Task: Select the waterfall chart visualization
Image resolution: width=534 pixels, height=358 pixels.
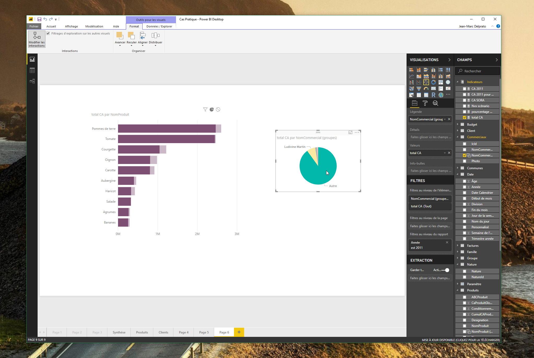Action: (x=411, y=82)
